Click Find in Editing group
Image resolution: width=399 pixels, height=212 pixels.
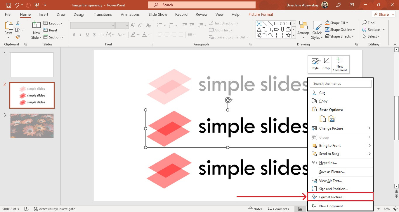[x=368, y=23]
